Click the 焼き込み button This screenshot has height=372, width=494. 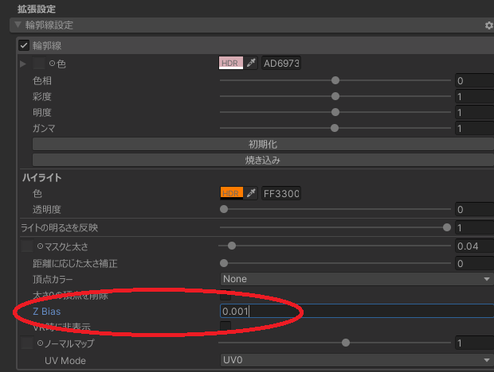(263, 160)
